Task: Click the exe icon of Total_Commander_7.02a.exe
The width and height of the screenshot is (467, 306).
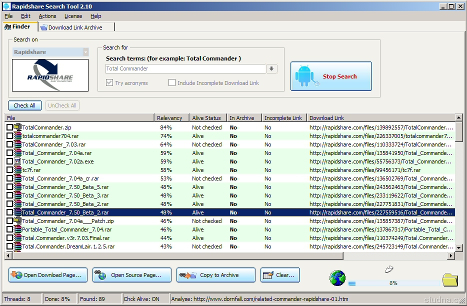Action: pyautogui.click(x=17, y=161)
